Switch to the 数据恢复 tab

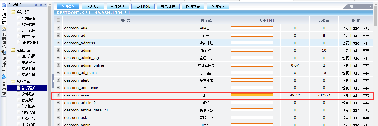93,6
